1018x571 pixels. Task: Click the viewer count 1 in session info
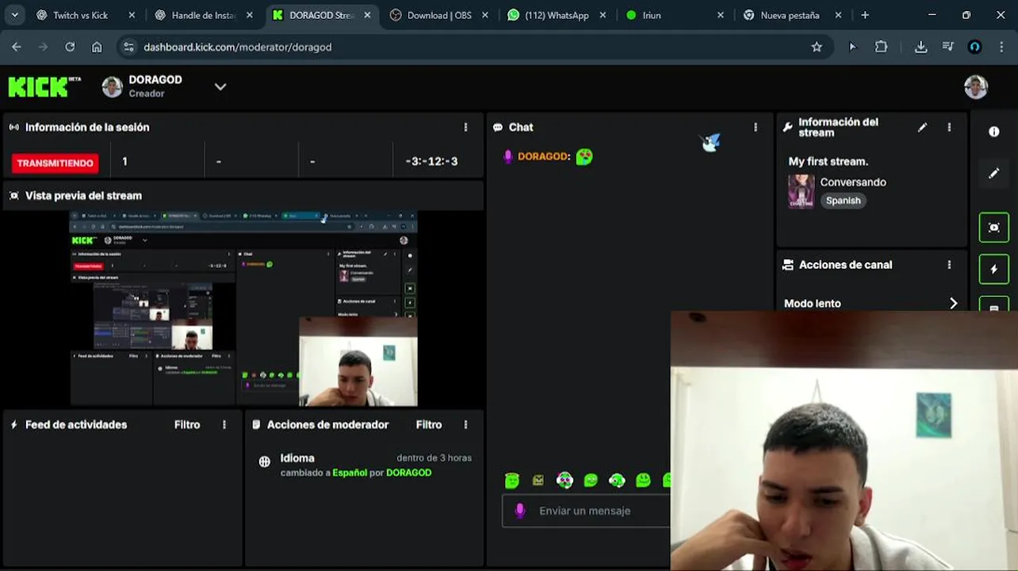point(124,162)
